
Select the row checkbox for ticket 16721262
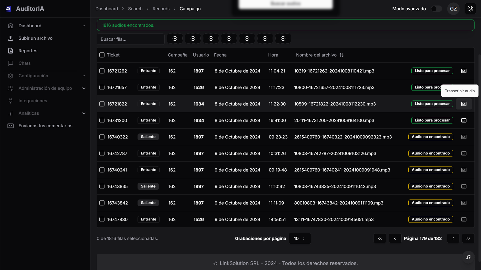(102, 71)
